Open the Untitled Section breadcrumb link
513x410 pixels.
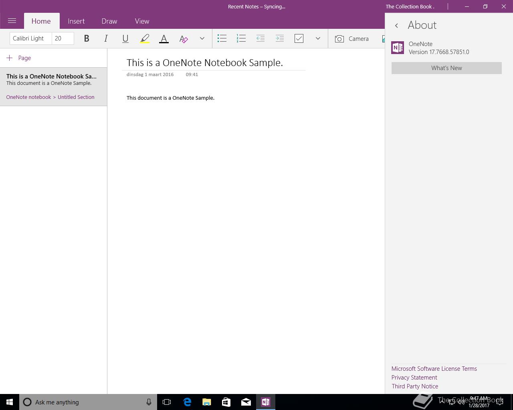point(76,97)
